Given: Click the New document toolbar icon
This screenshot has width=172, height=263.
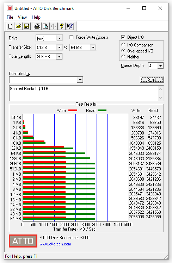Looking at the screenshot, I should pyautogui.click(x=11, y=26).
